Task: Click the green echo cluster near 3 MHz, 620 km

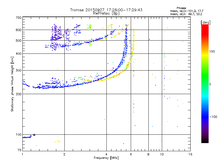Action: pyautogui.click(x=89, y=27)
